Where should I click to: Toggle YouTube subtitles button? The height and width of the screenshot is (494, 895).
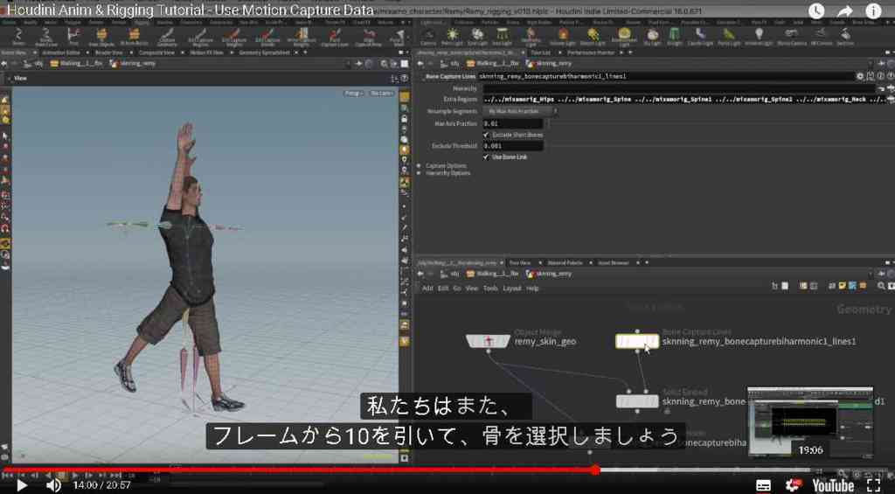point(763,485)
